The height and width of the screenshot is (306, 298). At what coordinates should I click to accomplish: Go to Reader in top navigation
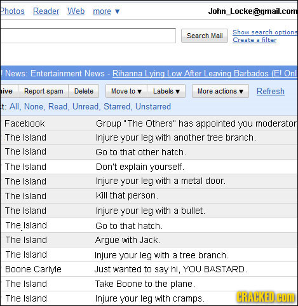point(46,11)
